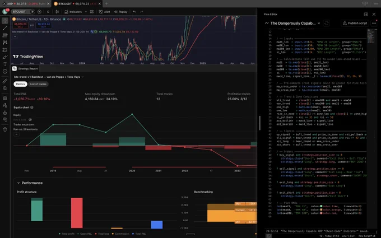Close the Pine Editor panel
Image resolution: width=381 pixels, height=238 pixels.
(x=374, y=15)
